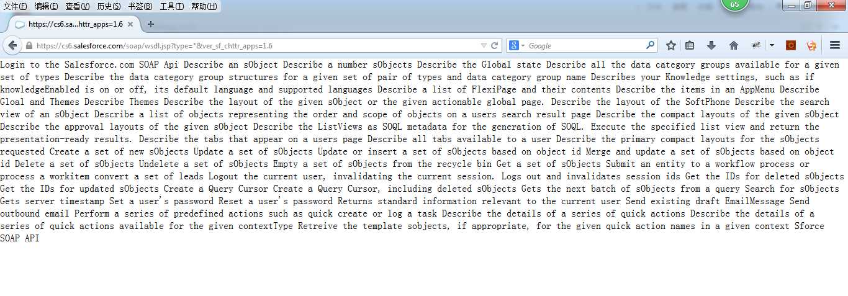Click the Google search engine icon
The height and width of the screenshot is (296, 848).
click(513, 45)
